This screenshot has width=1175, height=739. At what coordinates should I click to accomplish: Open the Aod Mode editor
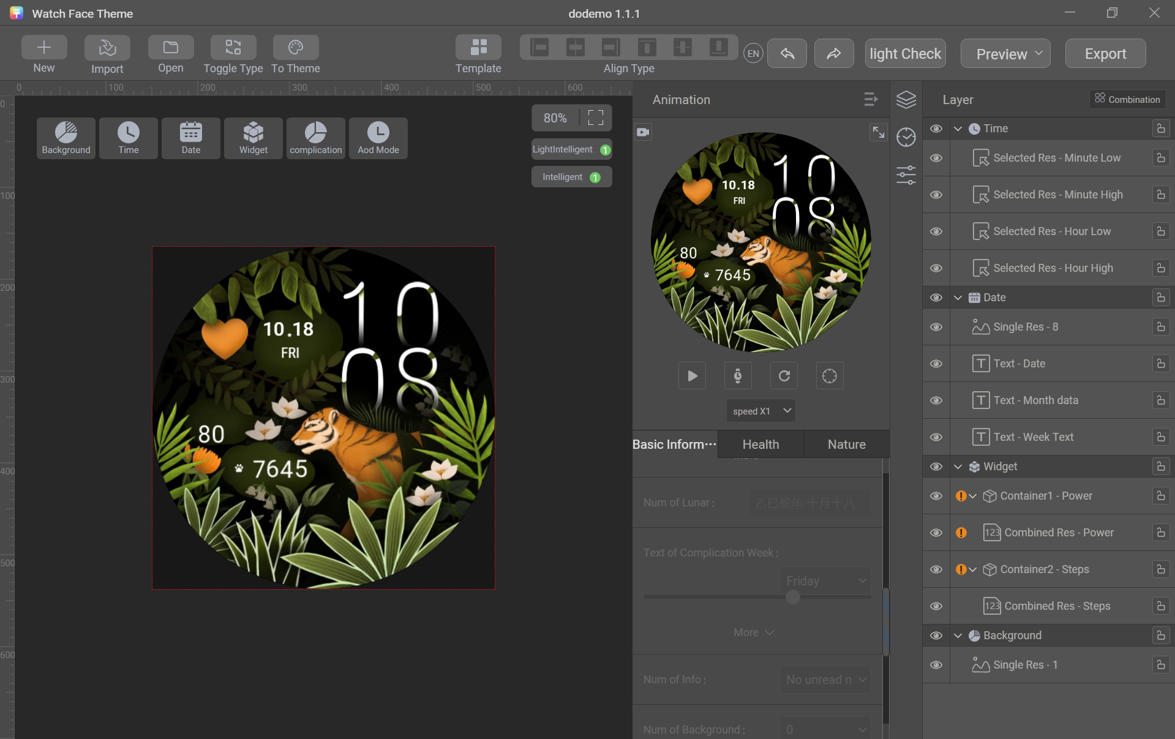coord(378,138)
